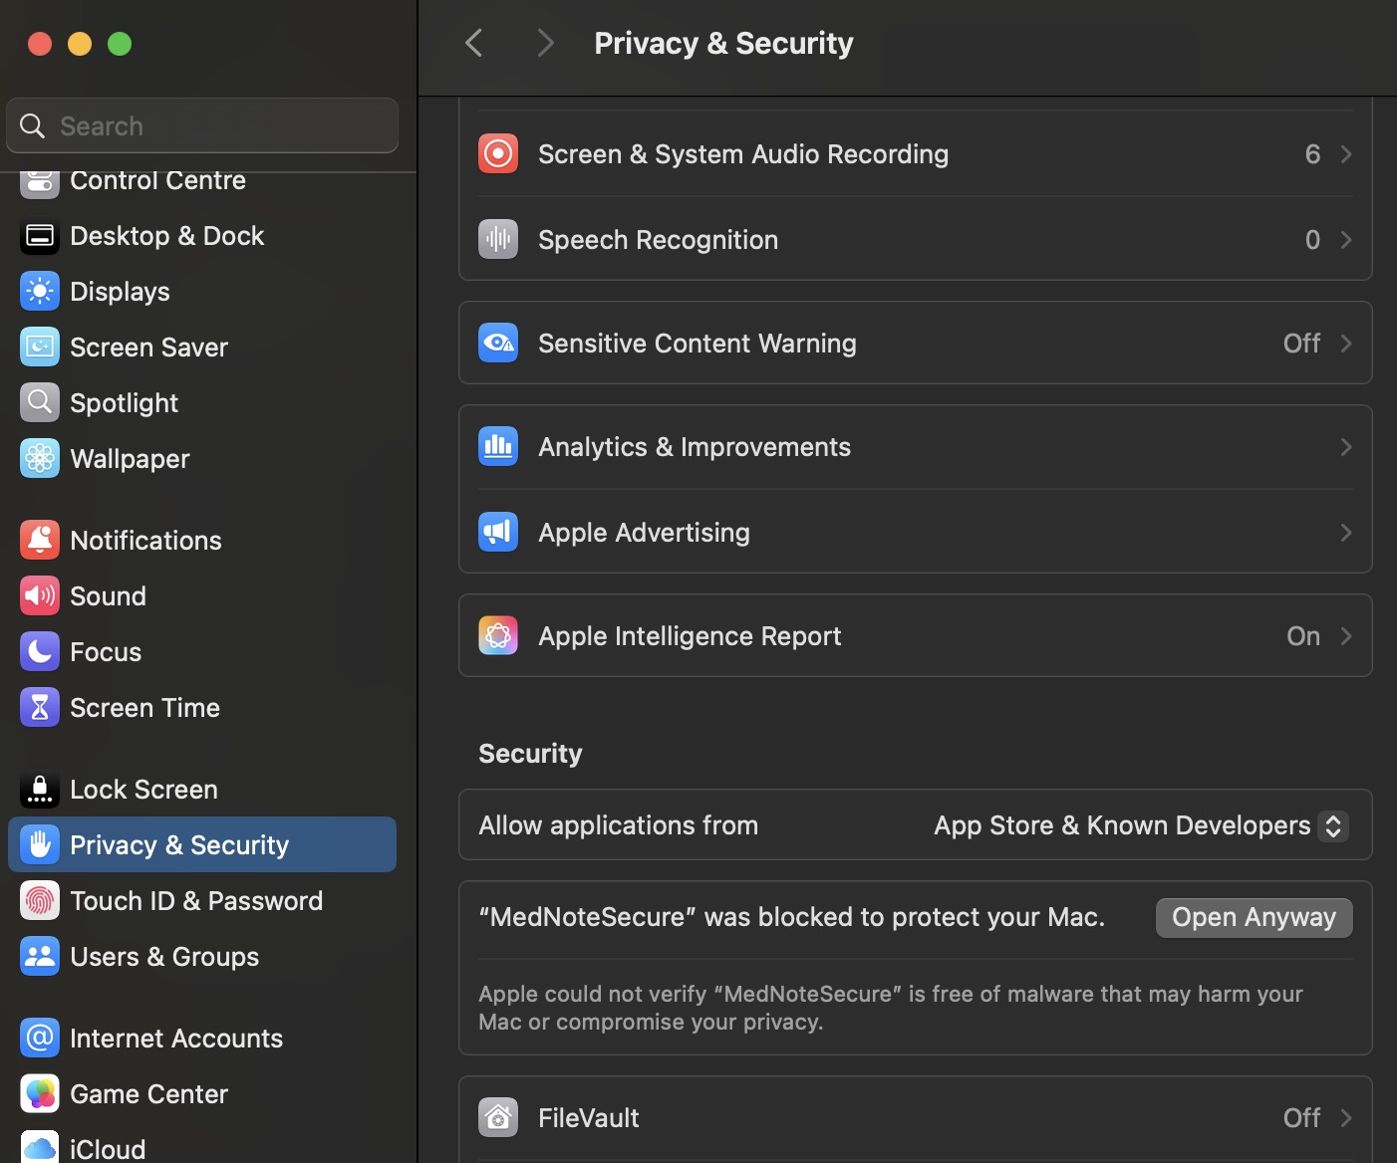Open Notifications bell icon
The image size is (1397, 1163).
tap(40, 541)
